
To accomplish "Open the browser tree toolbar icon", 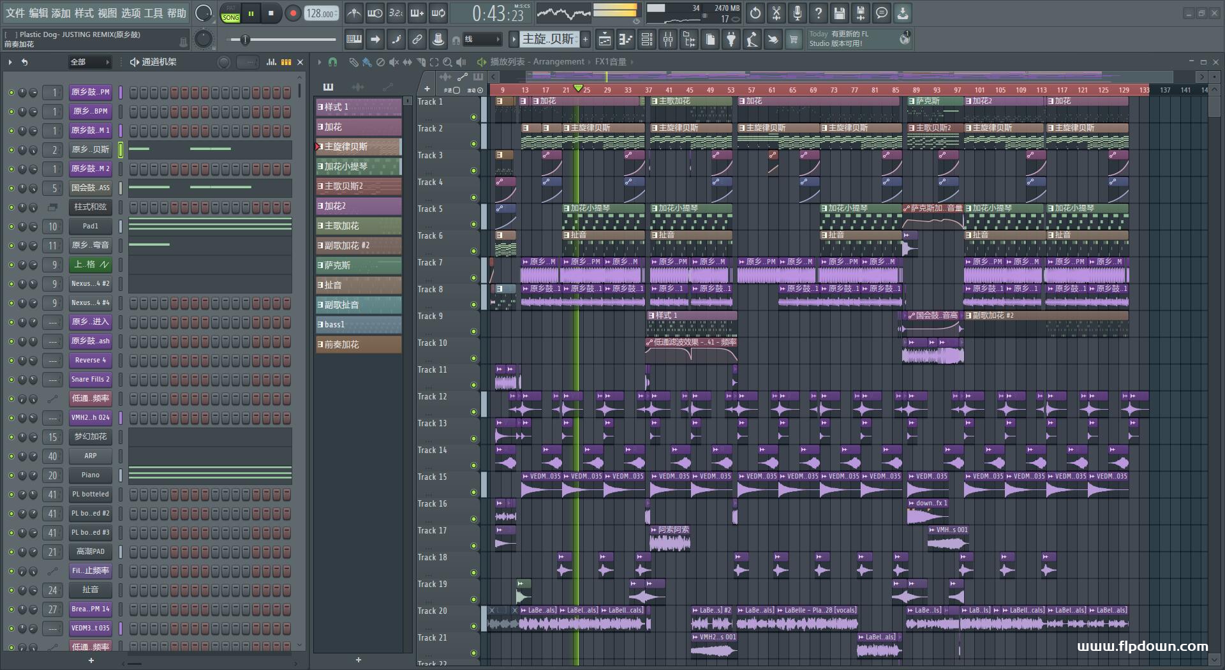I will (x=689, y=40).
